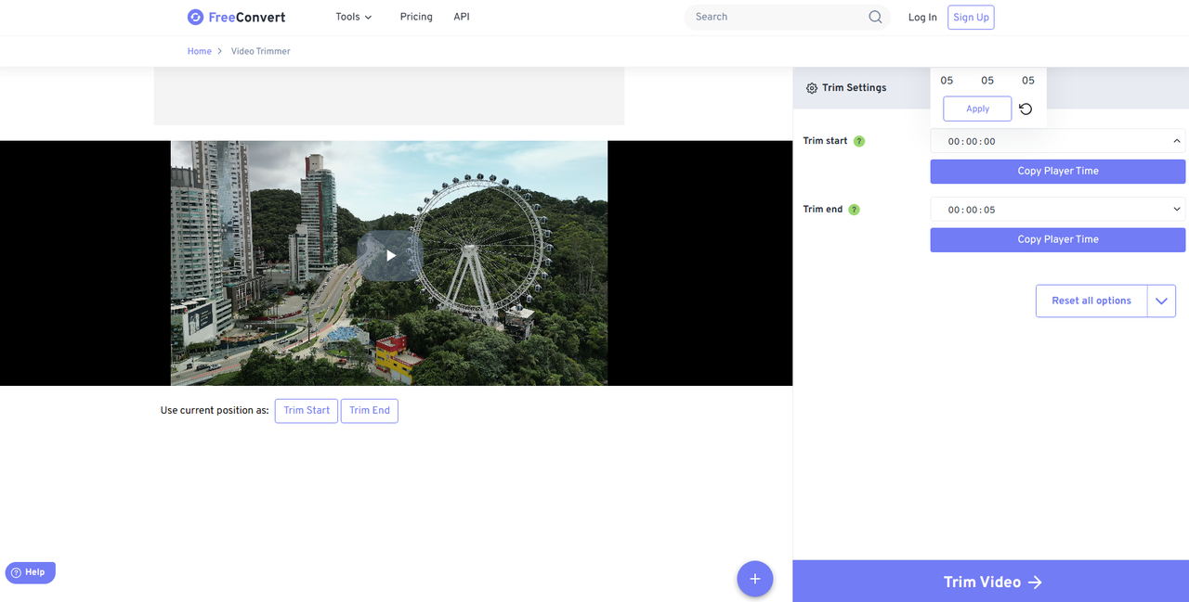Viewport: 1189px width, 602px height.
Task: Click the Trim Video button
Action: coord(991,582)
